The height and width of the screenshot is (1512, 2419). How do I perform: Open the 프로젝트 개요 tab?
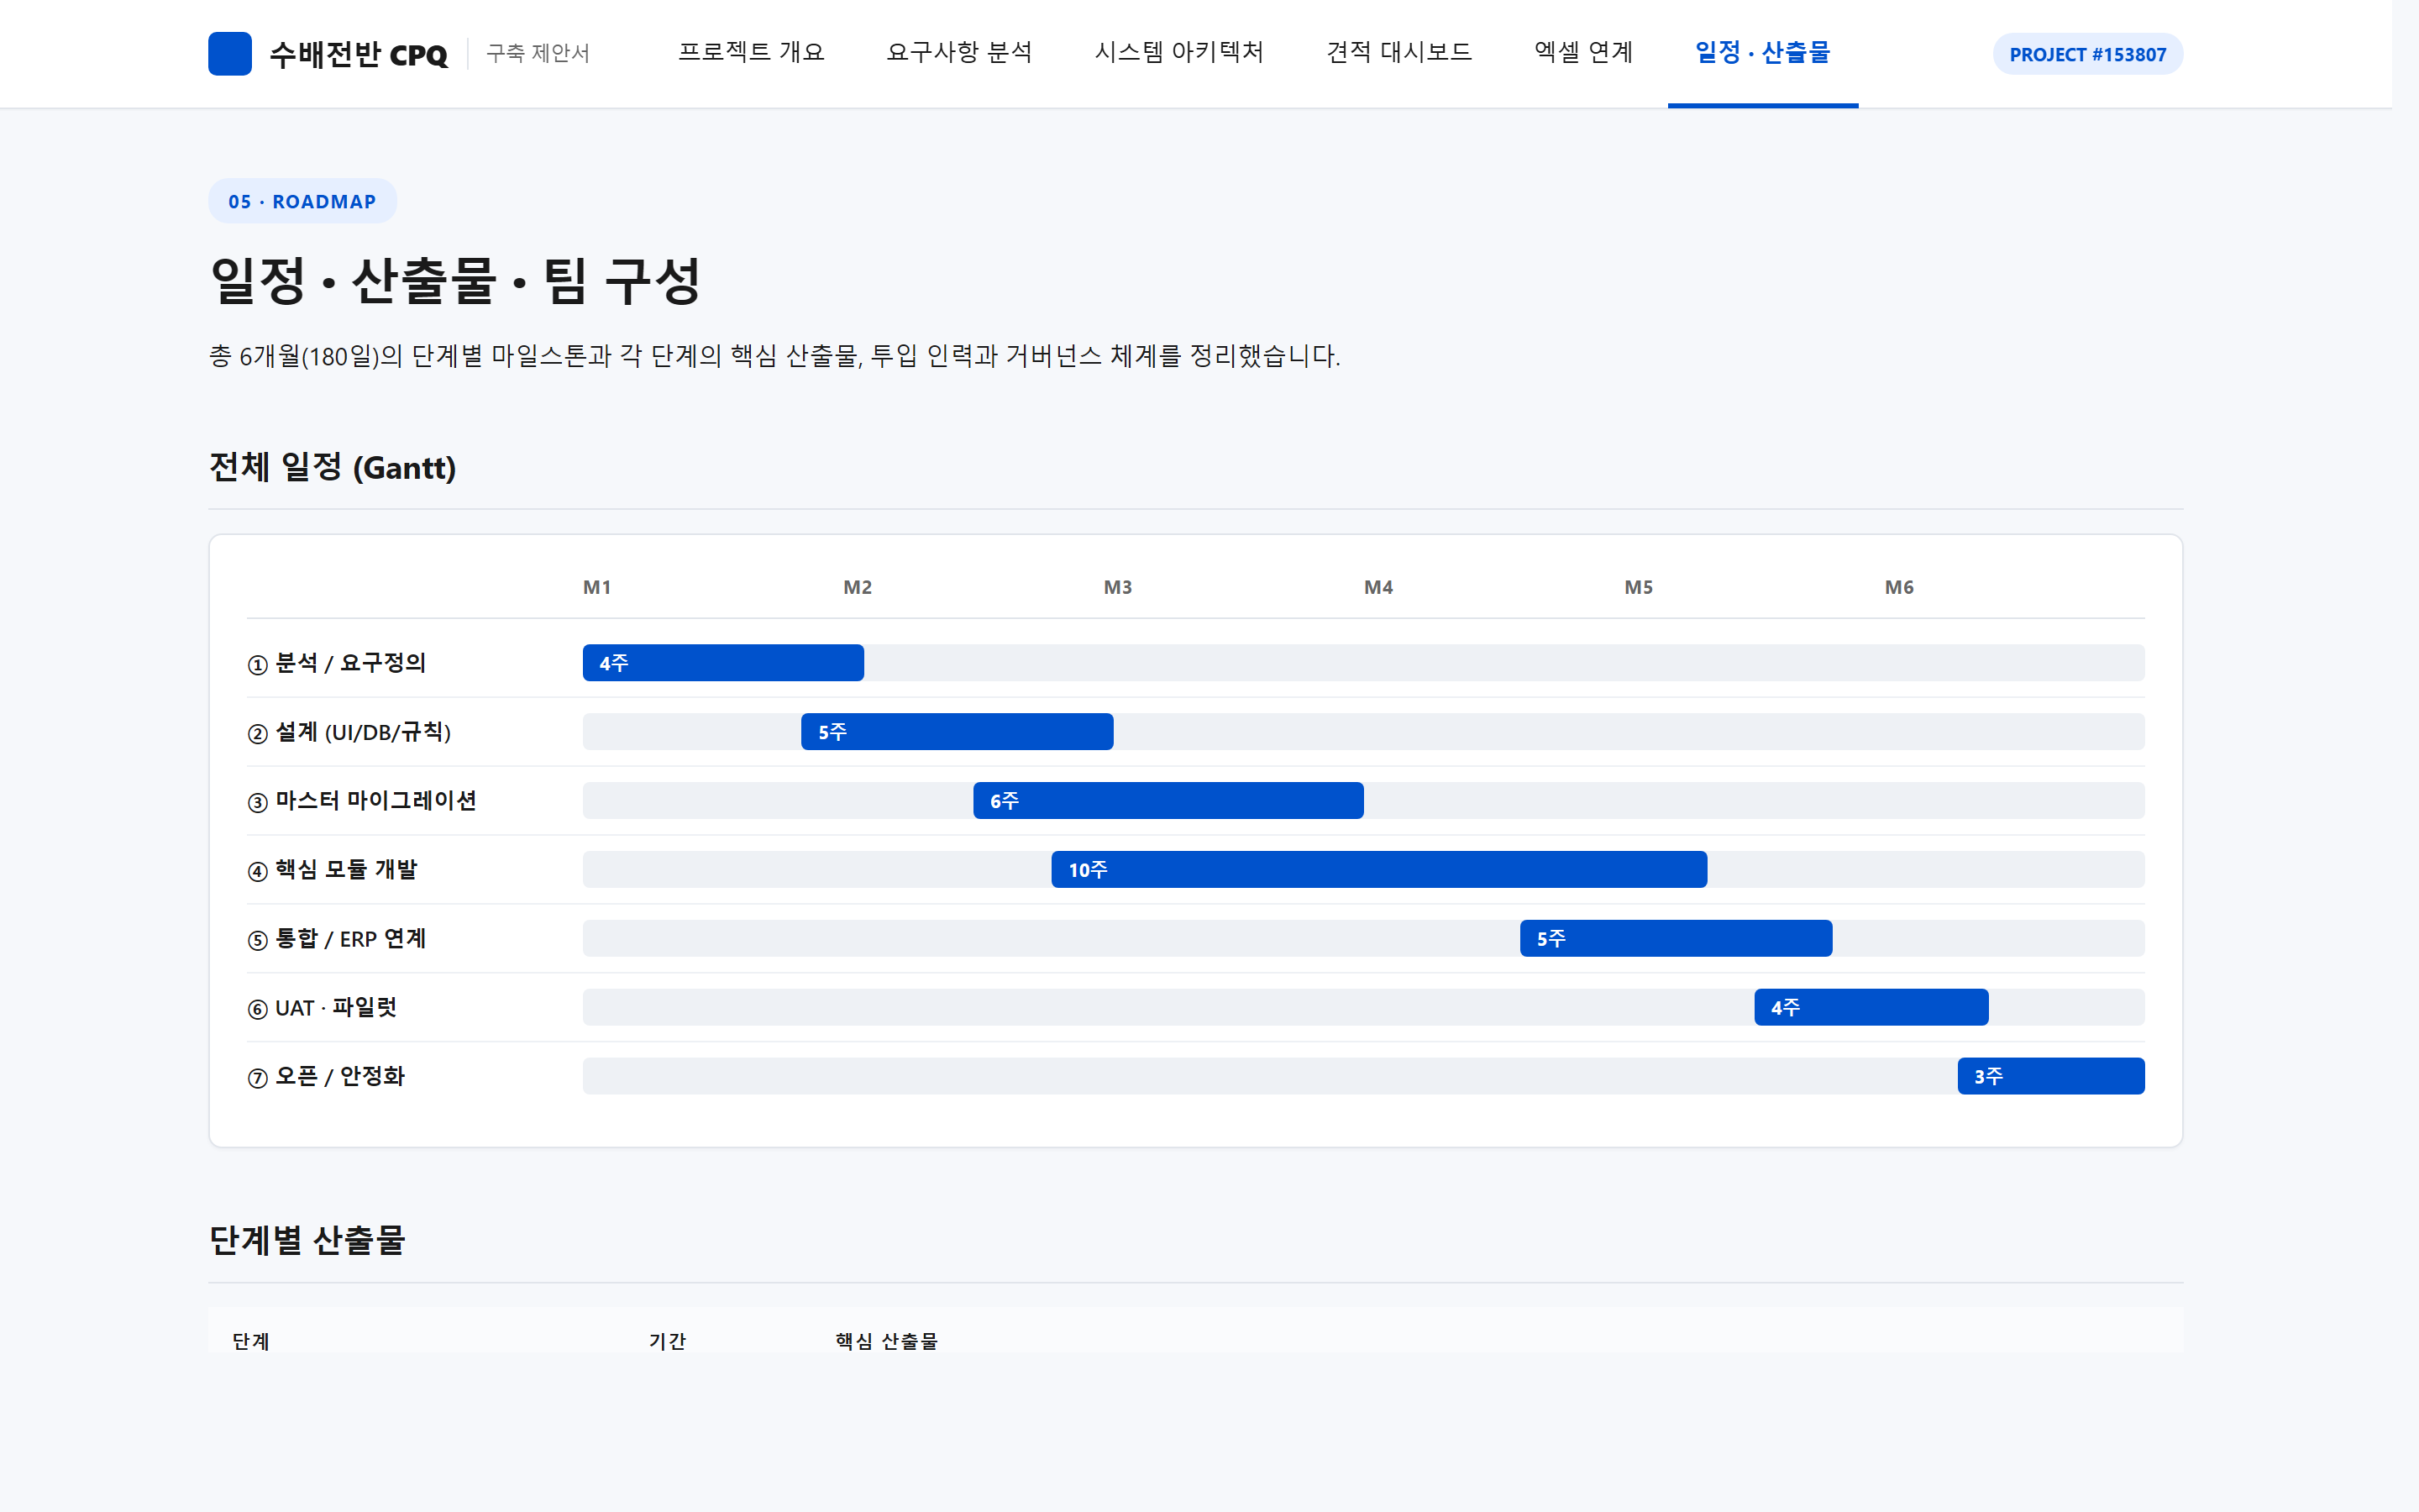[752, 52]
